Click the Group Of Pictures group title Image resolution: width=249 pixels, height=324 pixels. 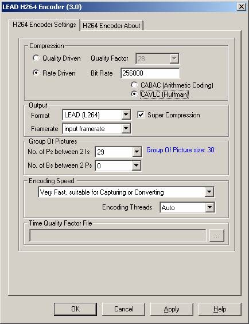53,141
